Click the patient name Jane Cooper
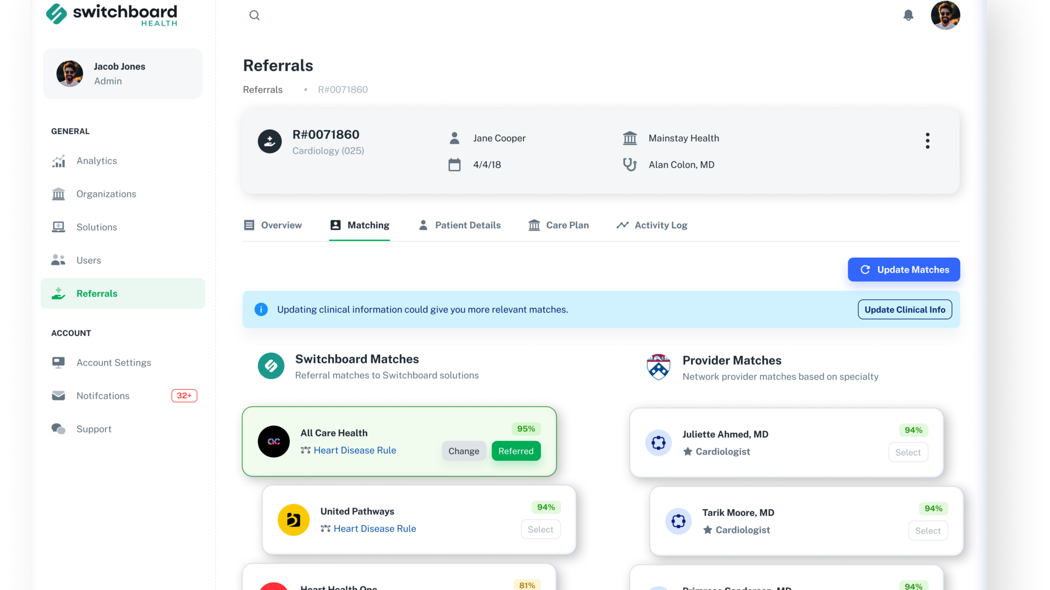Viewport: 1050px width, 590px height. point(499,138)
